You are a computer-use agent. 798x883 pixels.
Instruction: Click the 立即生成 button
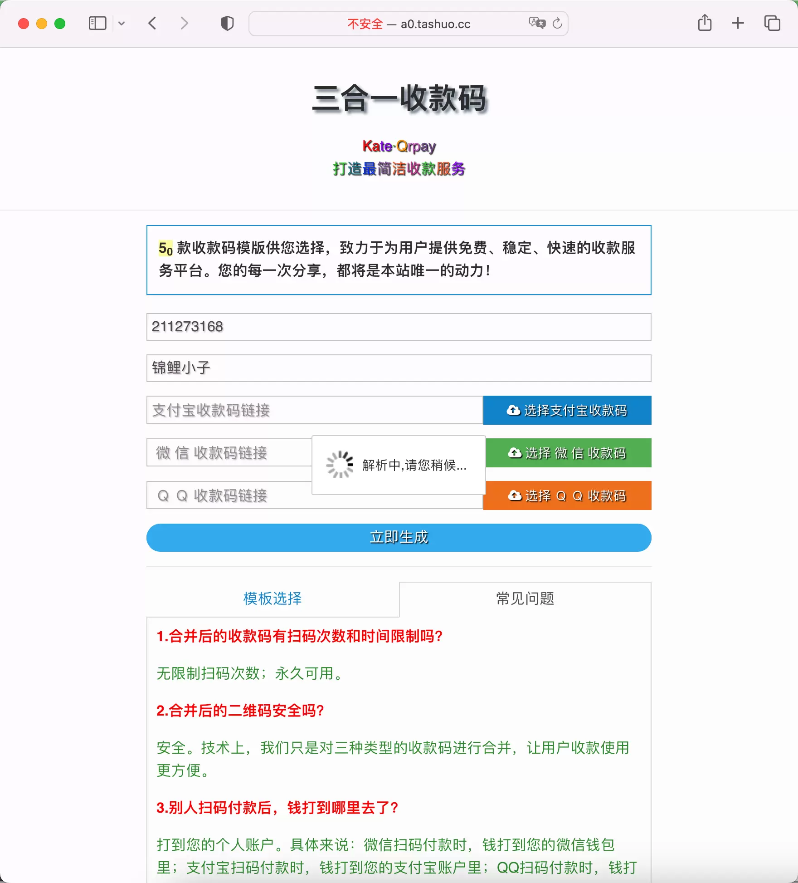(x=399, y=538)
